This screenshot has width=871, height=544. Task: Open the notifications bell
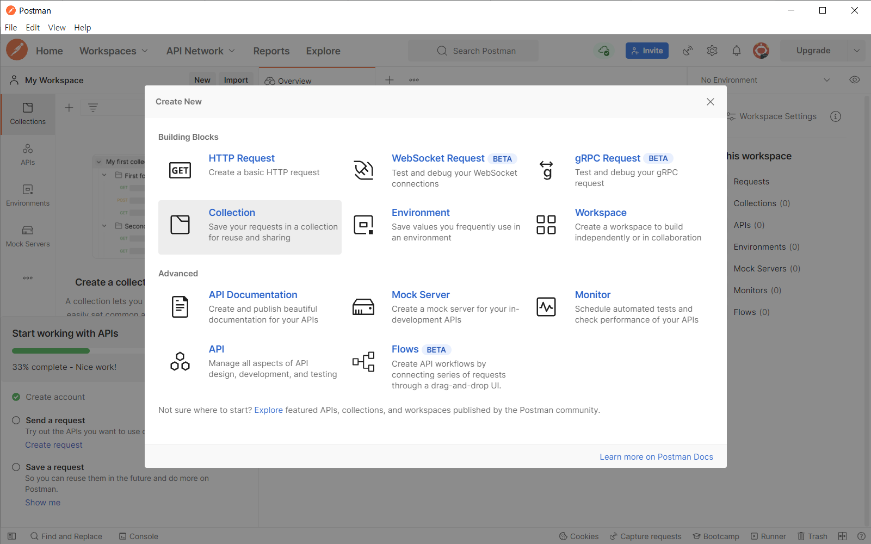pos(737,51)
